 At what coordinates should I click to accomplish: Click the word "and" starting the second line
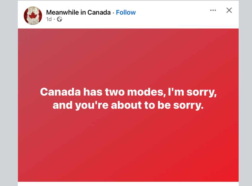pos(62,105)
